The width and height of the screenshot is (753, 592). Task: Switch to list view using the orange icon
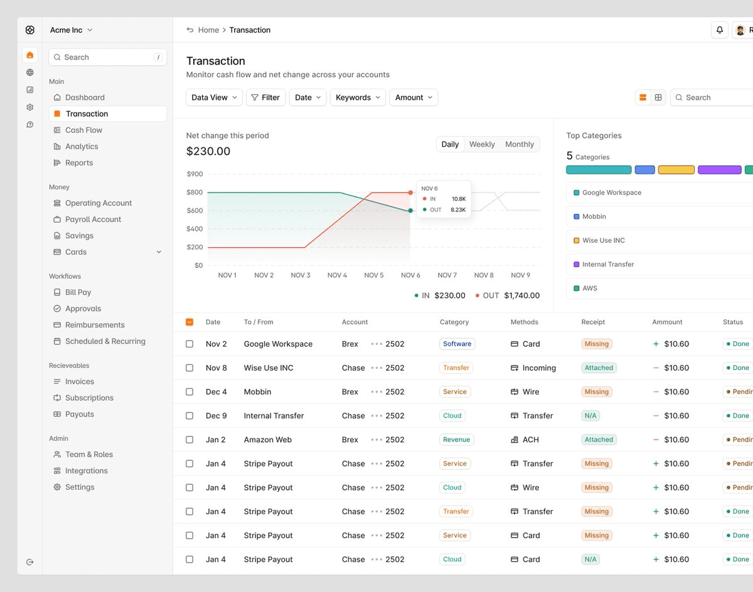tap(643, 97)
